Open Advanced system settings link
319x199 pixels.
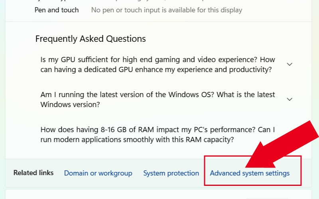click(x=250, y=173)
